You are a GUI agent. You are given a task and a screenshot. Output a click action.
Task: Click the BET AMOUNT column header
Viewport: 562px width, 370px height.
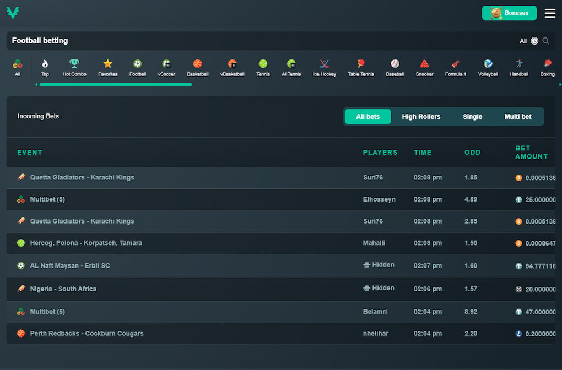[532, 153]
